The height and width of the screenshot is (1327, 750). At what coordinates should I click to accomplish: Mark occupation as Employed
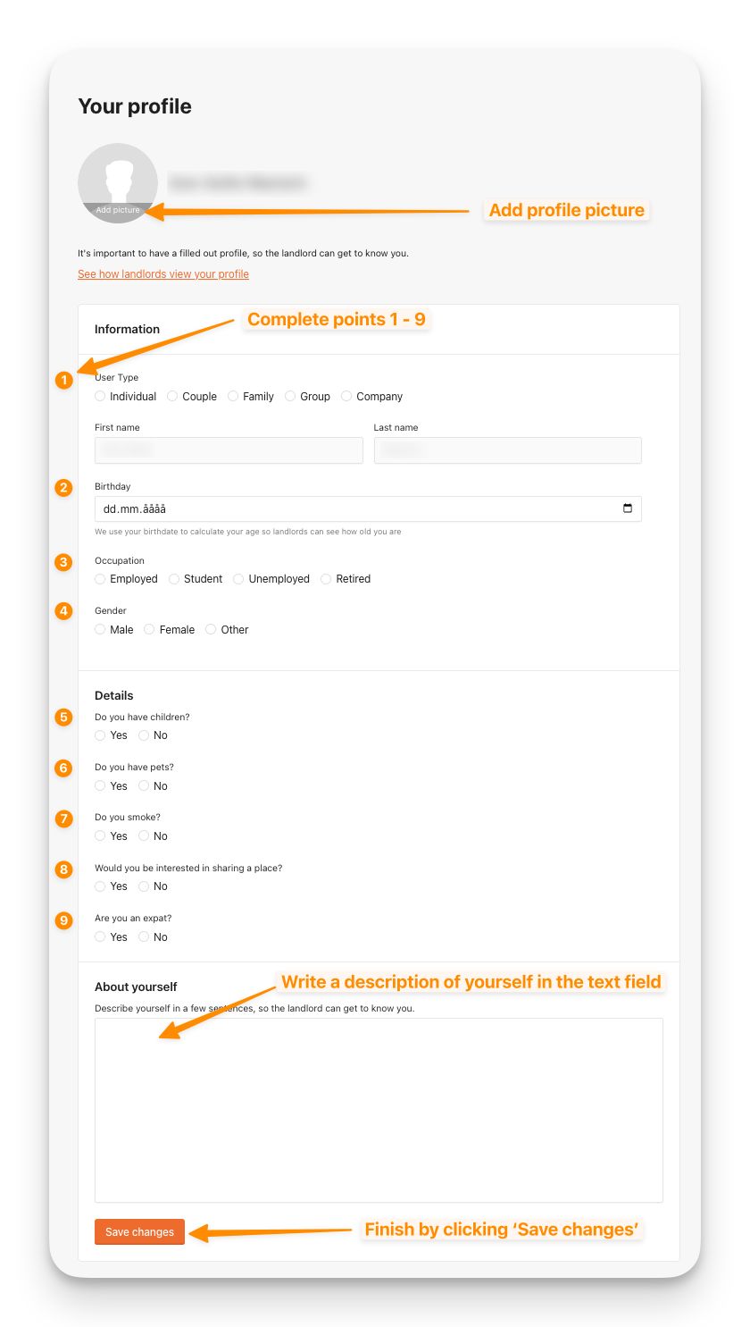pyautogui.click(x=101, y=579)
